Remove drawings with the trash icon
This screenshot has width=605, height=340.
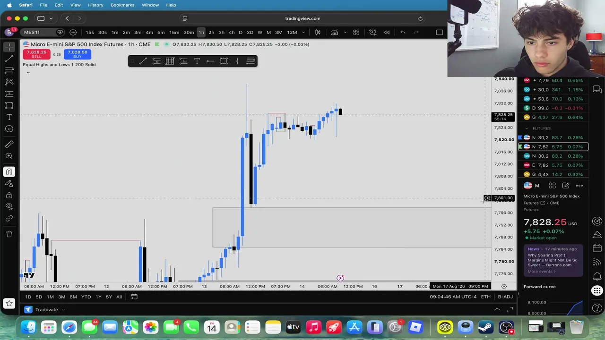[9, 234]
